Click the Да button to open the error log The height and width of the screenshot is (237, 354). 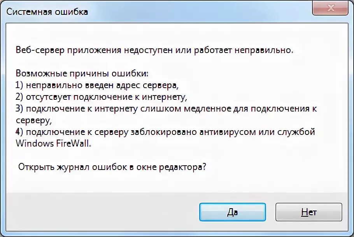232,212
